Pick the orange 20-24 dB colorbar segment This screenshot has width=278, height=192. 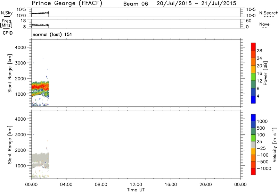[x=253, y=62]
